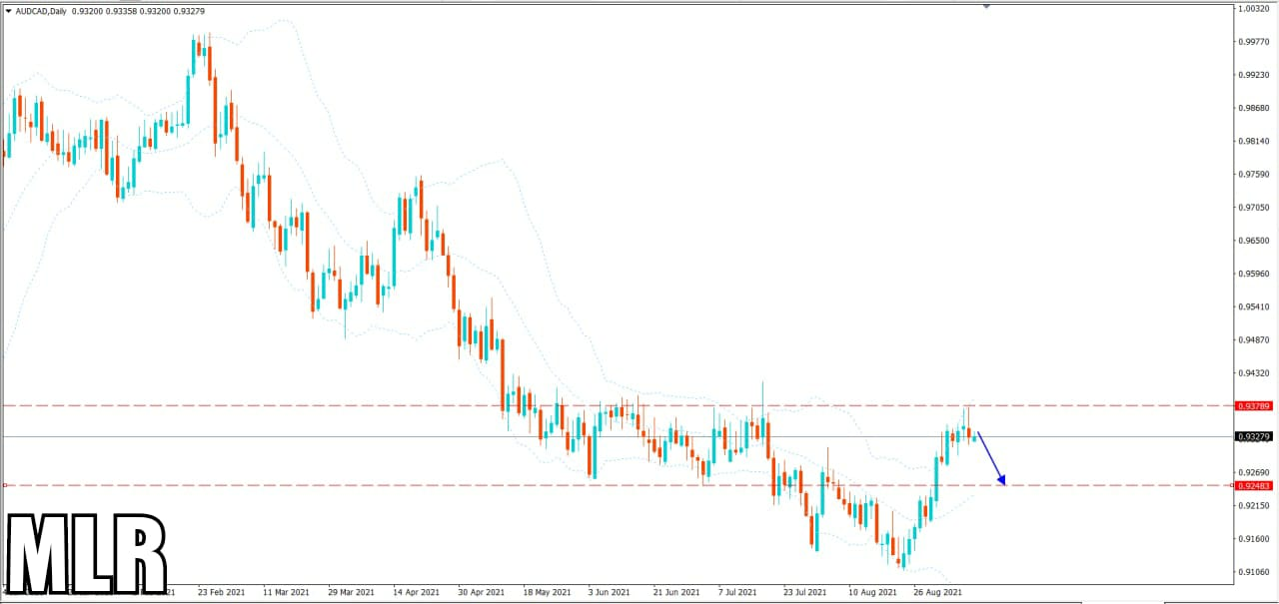Click the 0.95960 price axis value
The height and width of the screenshot is (604, 1279).
1254,274
